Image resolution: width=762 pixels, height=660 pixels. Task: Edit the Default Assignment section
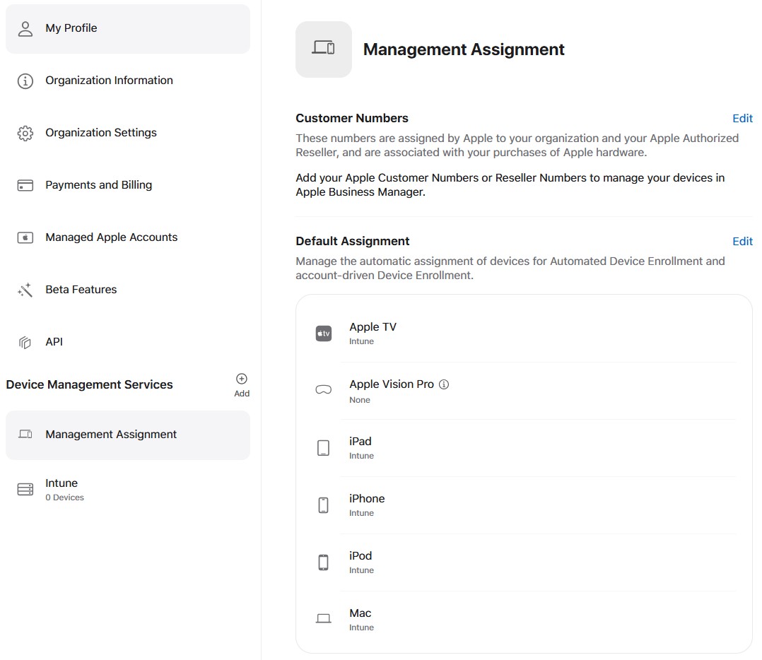point(742,241)
